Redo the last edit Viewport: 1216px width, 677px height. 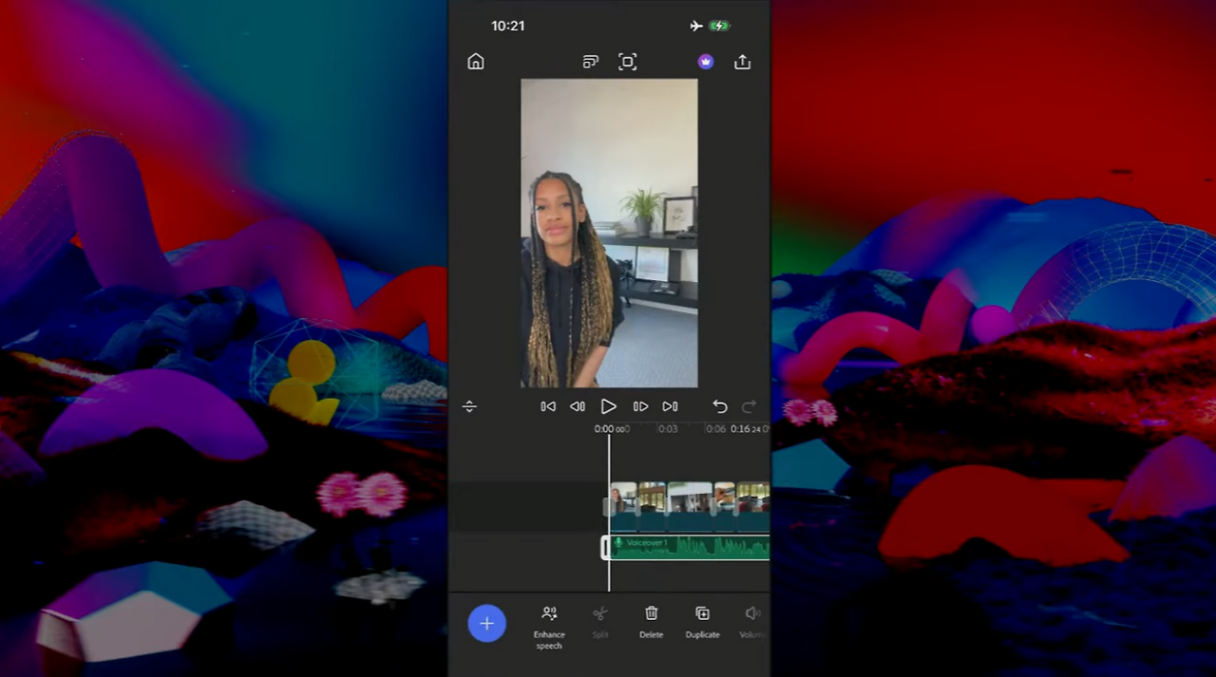point(749,406)
